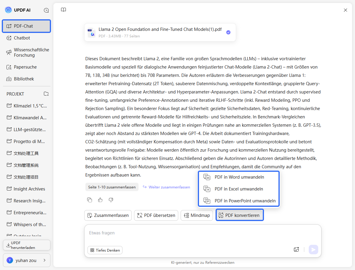
Task: Create a new project via the folder icon
Action: pos(46,93)
